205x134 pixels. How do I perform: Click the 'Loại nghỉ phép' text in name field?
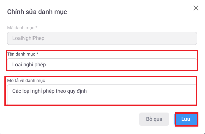(x=29, y=65)
